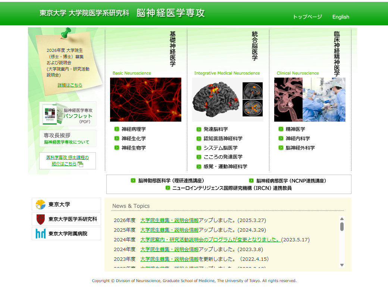Visit the 東京大学 banner link
This screenshot has height=291, width=388.
point(66,204)
